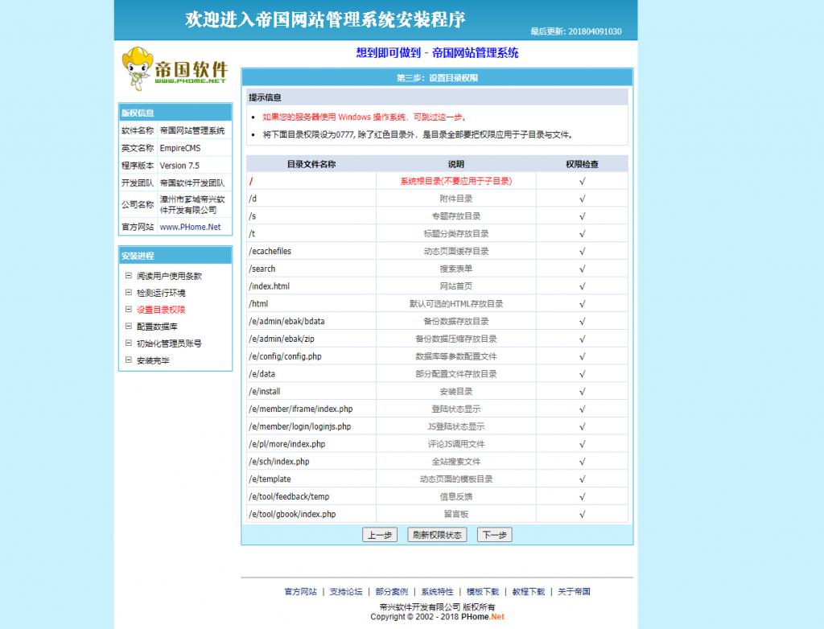This screenshot has width=824, height=629.
Task: Collapse the 阅读用户使用条款 step expander
Action: click(x=129, y=275)
